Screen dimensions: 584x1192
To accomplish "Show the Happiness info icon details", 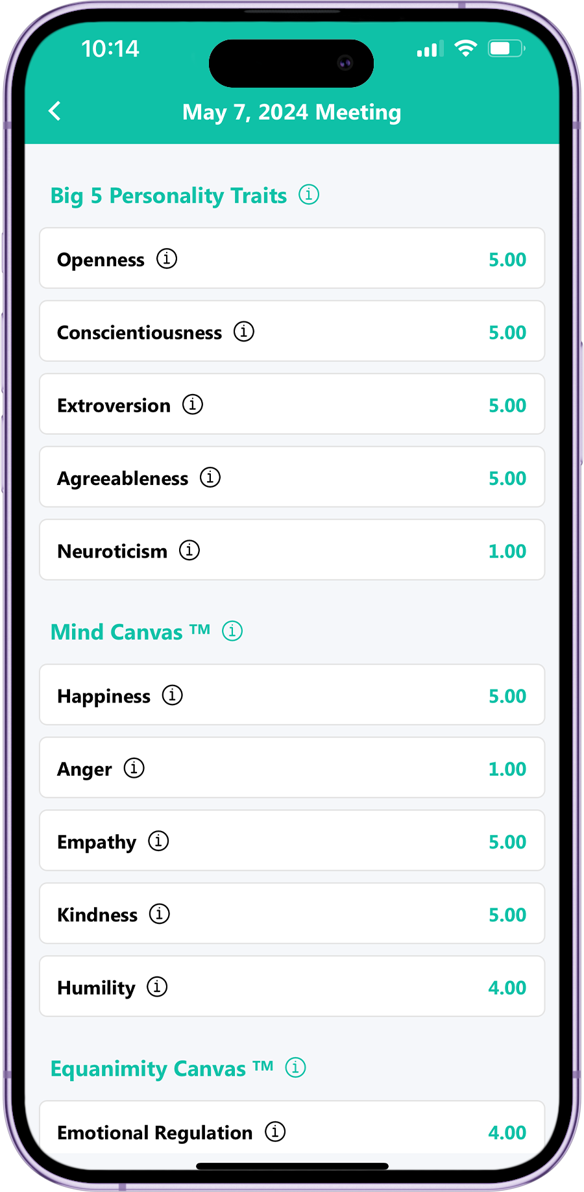I will click(x=173, y=695).
